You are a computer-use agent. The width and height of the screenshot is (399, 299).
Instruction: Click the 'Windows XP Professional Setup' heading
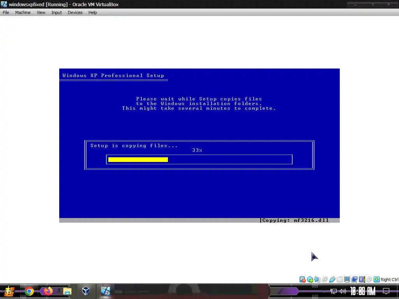click(113, 76)
